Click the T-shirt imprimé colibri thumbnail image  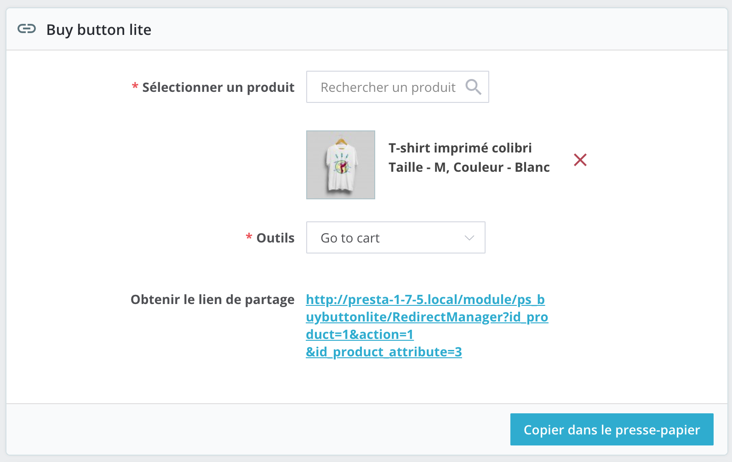click(x=341, y=165)
